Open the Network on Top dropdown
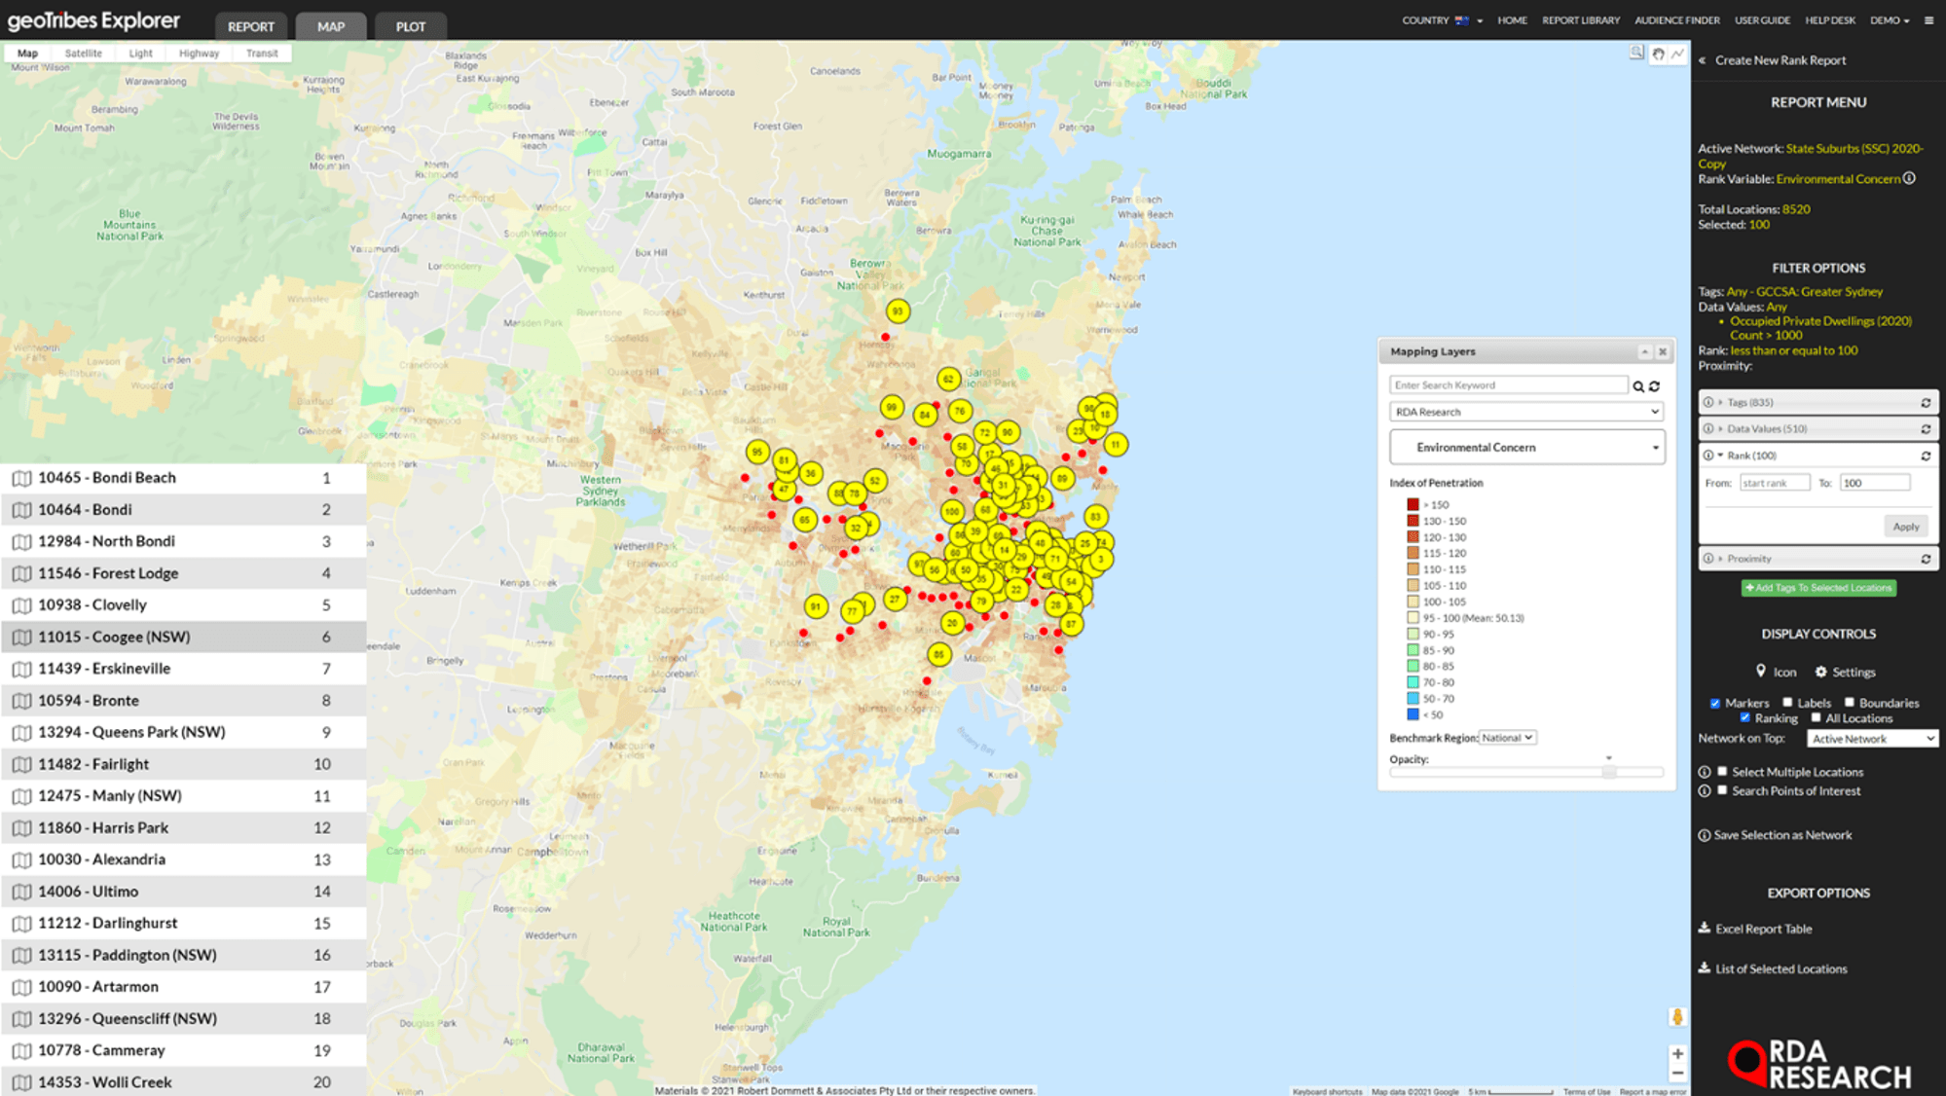 pyautogui.click(x=1871, y=738)
